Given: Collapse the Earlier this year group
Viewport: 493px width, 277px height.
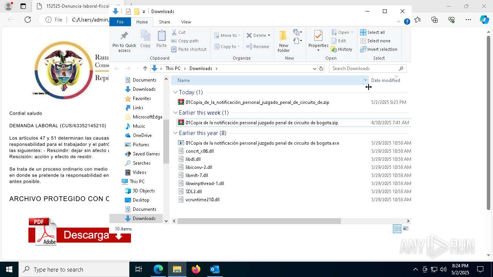Looking at the screenshot, I should (x=175, y=133).
